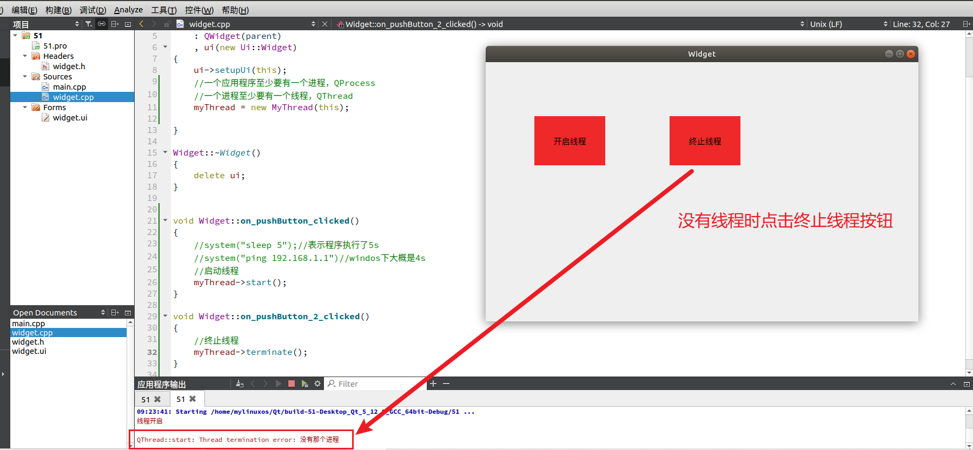
Task: Click the project tree filter icon
Action: (x=89, y=24)
